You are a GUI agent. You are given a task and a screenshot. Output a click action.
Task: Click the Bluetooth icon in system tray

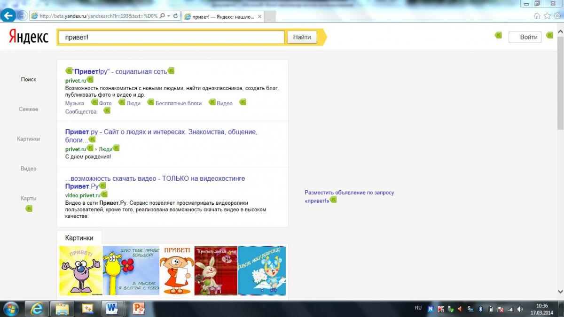480,309
